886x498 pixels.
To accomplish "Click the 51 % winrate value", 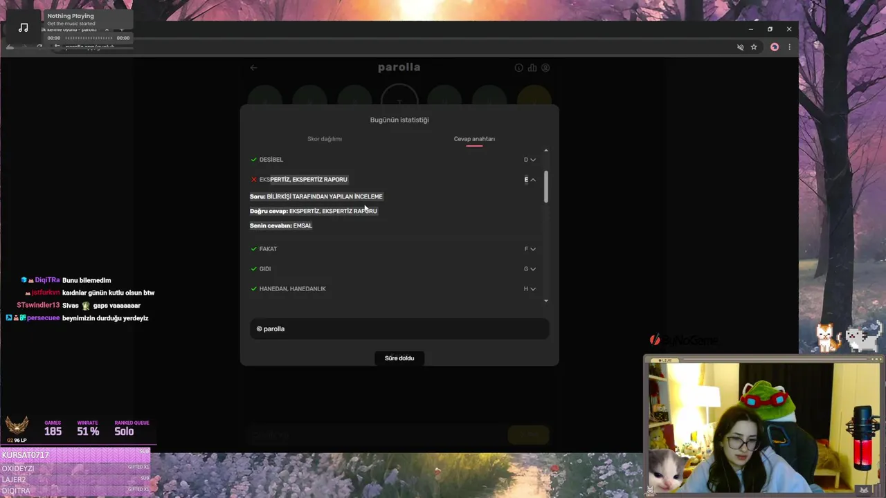I will point(88,432).
